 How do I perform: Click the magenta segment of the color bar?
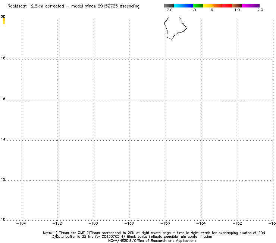pyautogui.click(x=246, y=6)
